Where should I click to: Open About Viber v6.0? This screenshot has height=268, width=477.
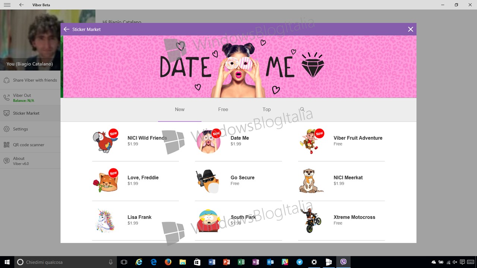coord(30,161)
